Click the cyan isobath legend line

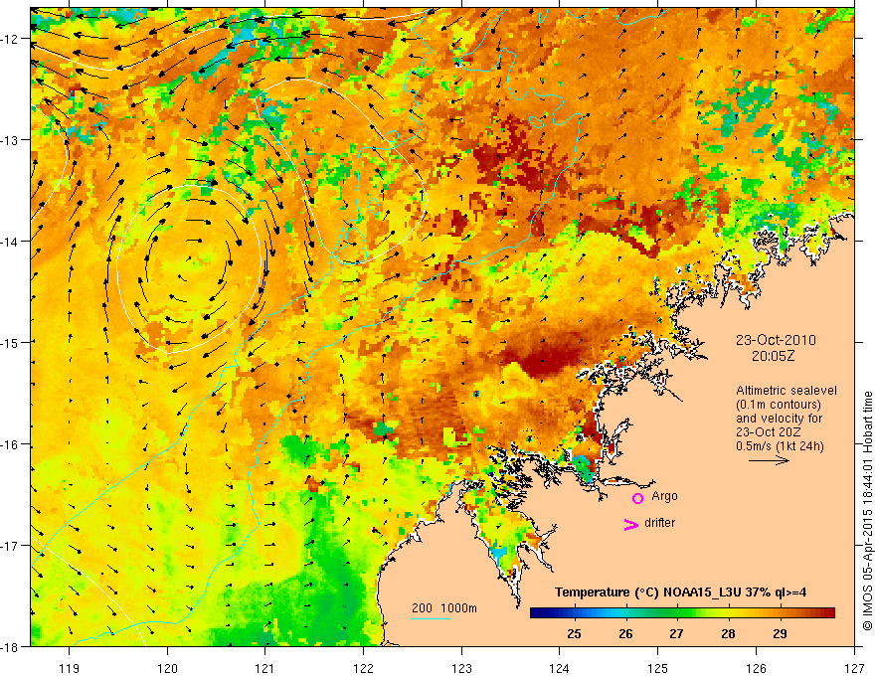pyautogui.click(x=432, y=618)
